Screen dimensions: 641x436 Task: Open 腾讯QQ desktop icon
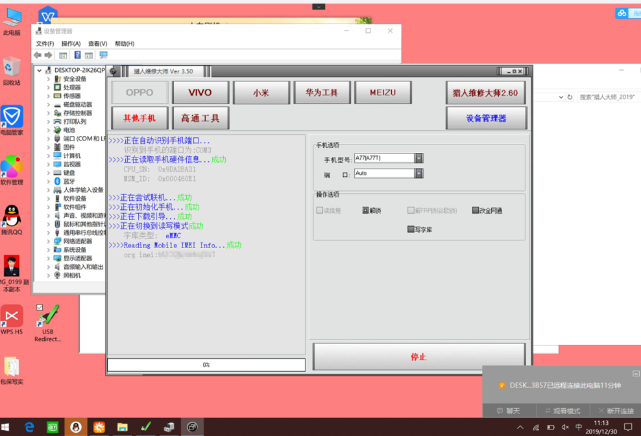(12, 220)
